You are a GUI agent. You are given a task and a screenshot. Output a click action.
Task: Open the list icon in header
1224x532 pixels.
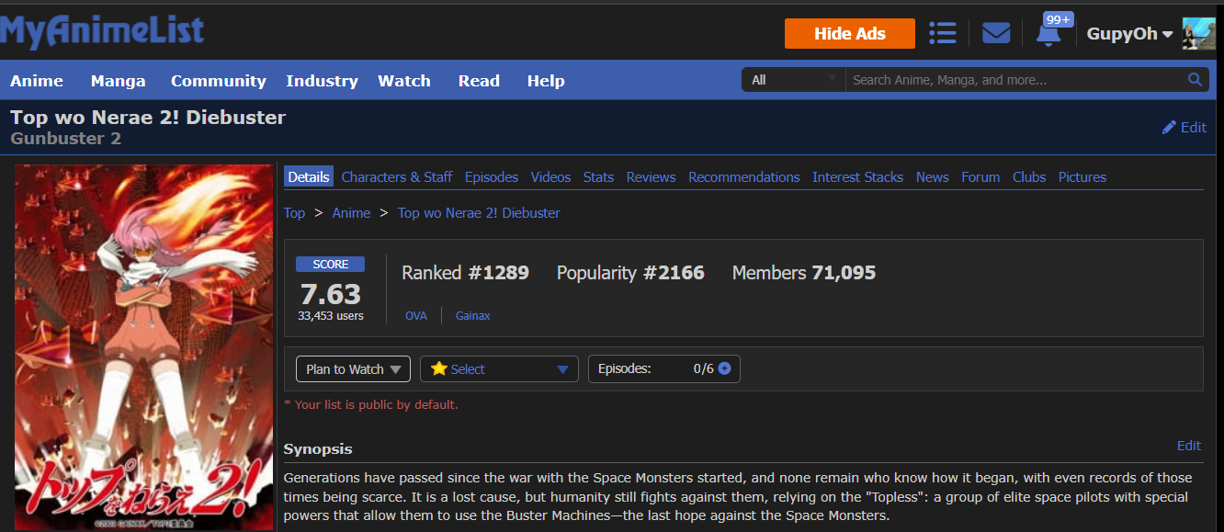[x=942, y=33]
